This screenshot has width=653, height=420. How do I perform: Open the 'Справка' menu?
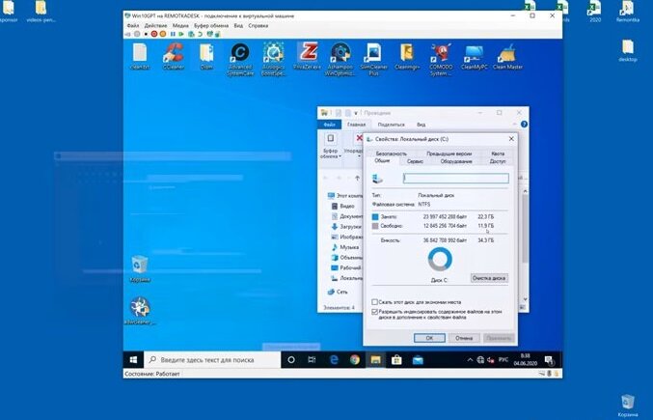click(x=258, y=26)
